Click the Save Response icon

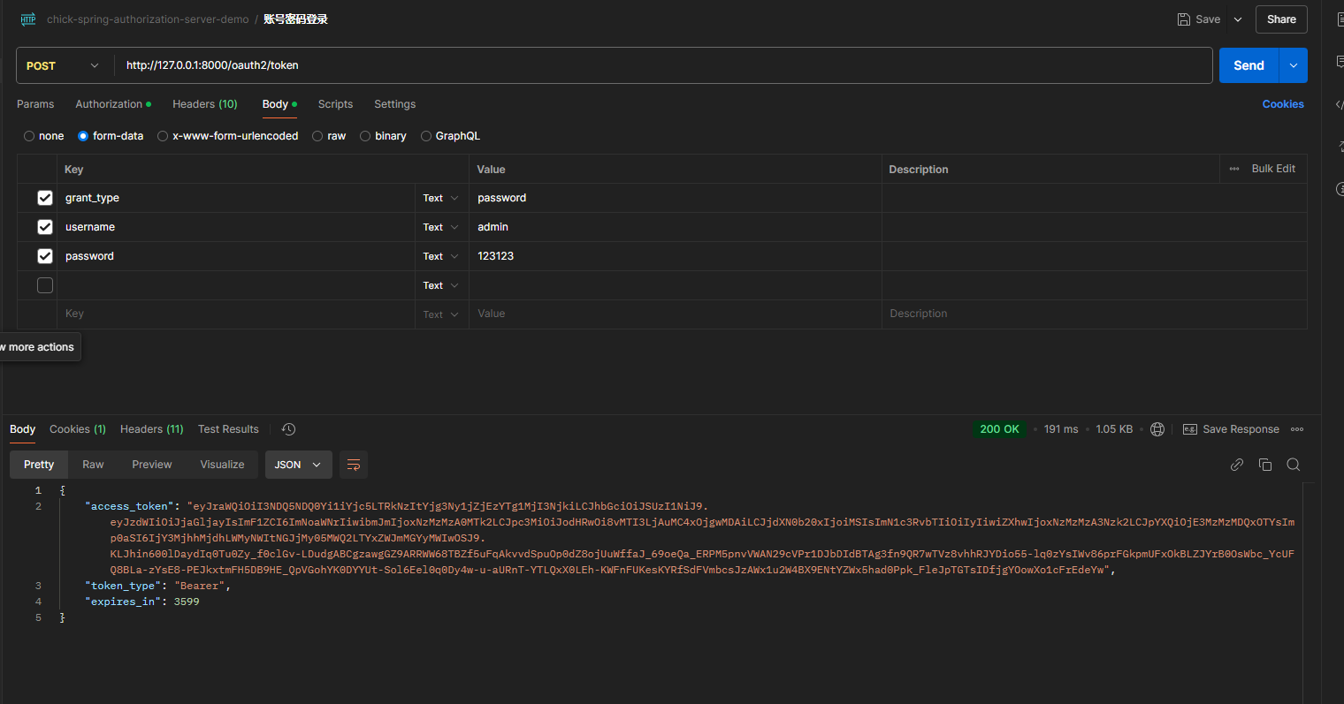(1190, 429)
